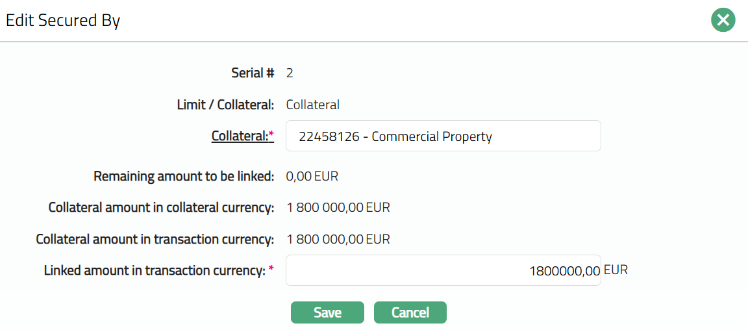Save the secured by changes
Image resolution: width=748 pixels, height=330 pixels.
coord(327,312)
